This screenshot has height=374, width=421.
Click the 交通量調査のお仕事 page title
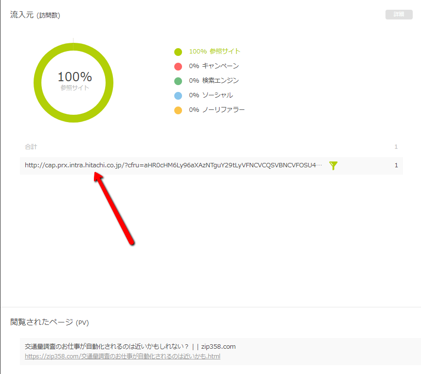click(x=130, y=346)
